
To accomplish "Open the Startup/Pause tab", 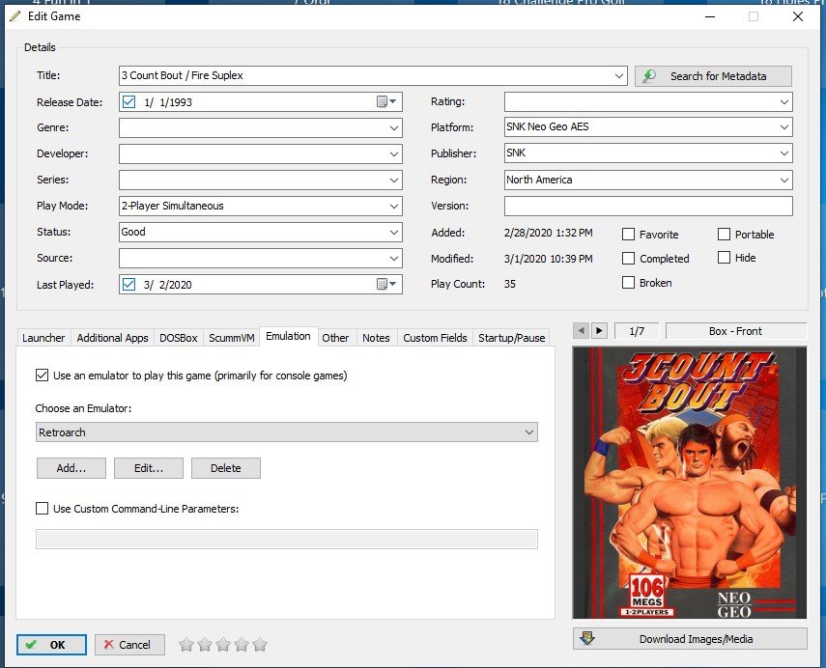I will 511,338.
